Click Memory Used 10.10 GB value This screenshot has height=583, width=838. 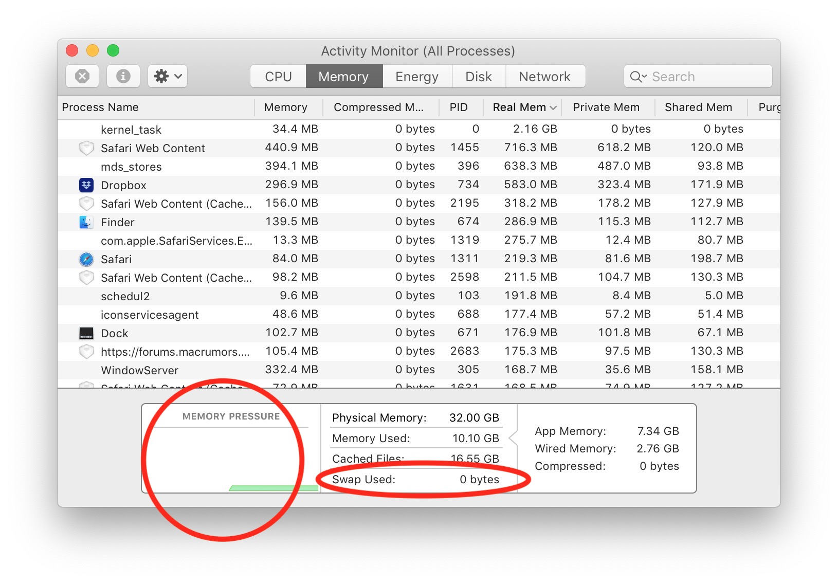coord(476,439)
